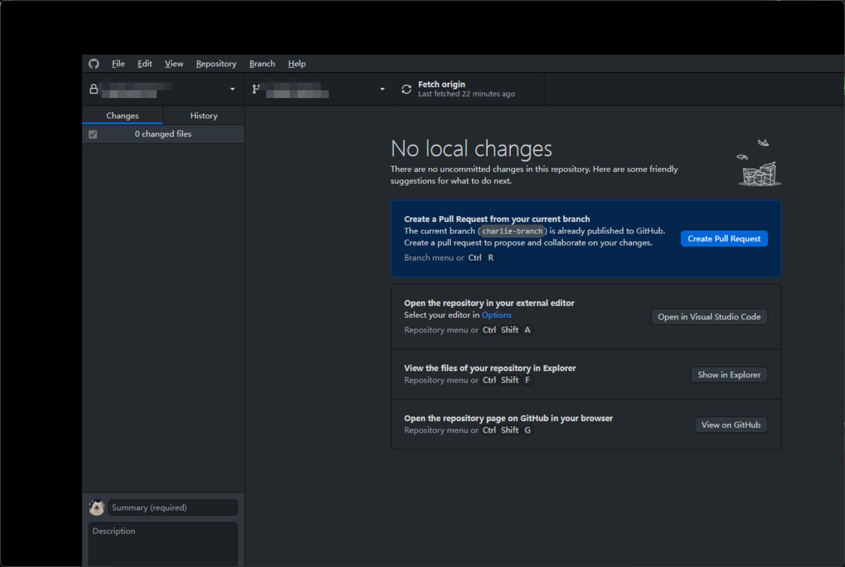Click the Create Pull Request button
The width and height of the screenshot is (845, 567).
pyautogui.click(x=724, y=239)
